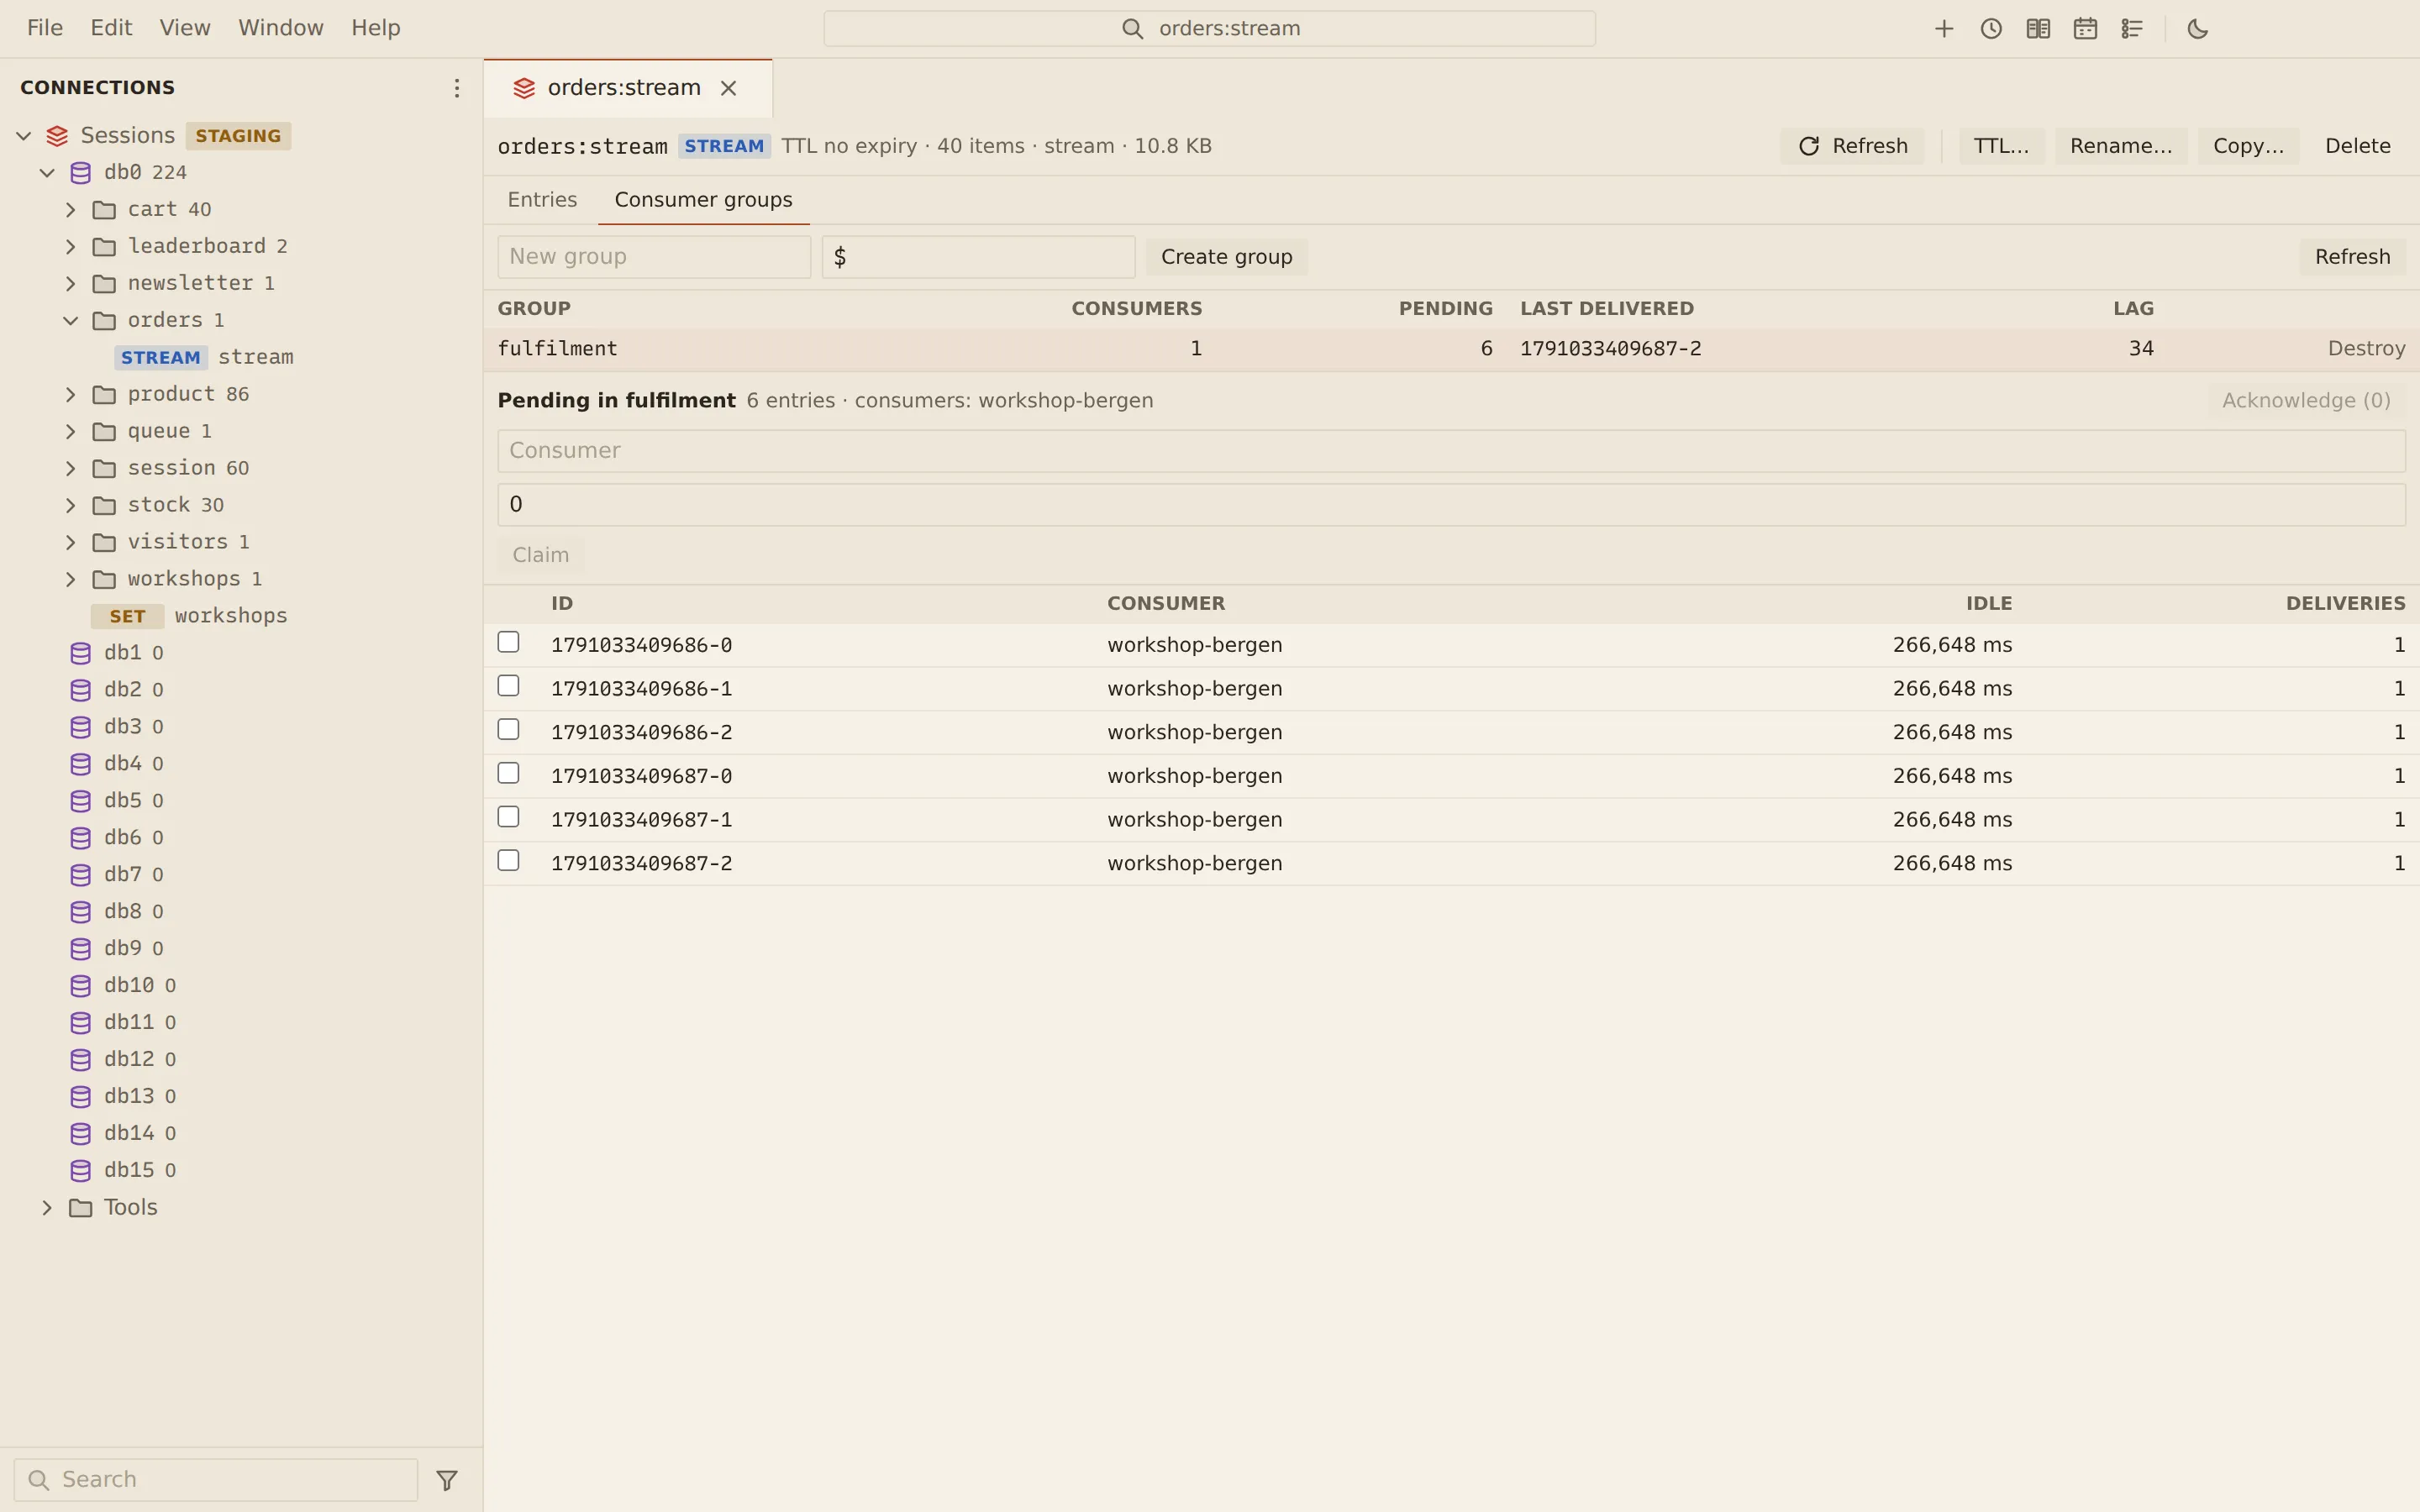Select the Consumer groups tab
Viewport: 2420px width, 1512px height.
coord(703,200)
